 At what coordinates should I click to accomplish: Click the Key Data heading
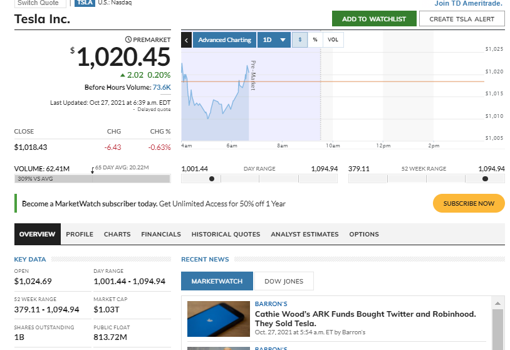click(30, 260)
